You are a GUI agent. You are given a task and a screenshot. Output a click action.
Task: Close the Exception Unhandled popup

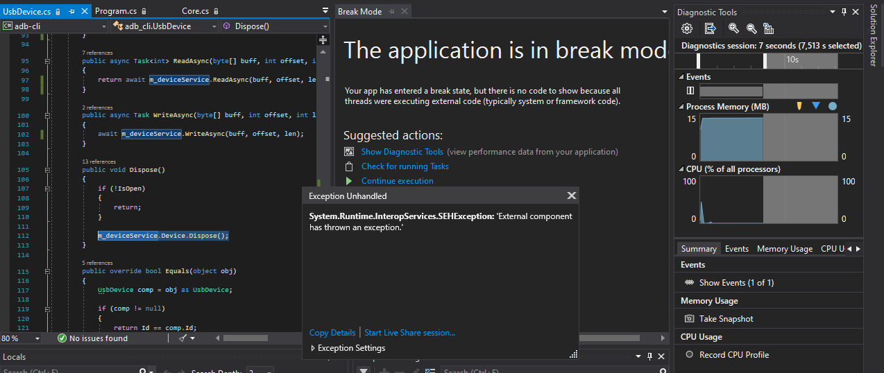tap(571, 196)
